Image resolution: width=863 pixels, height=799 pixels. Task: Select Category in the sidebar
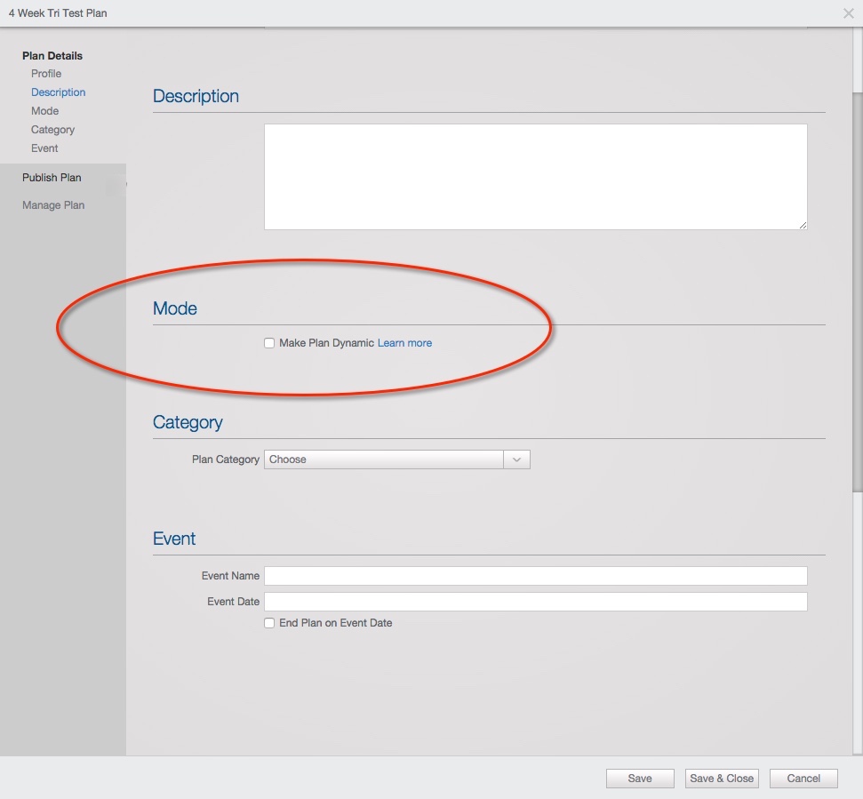coord(52,130)
